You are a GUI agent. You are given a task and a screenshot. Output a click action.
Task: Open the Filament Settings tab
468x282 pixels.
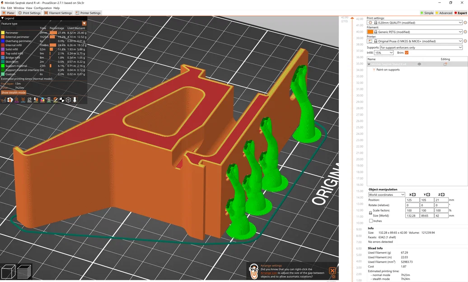(x=58, y=13)
